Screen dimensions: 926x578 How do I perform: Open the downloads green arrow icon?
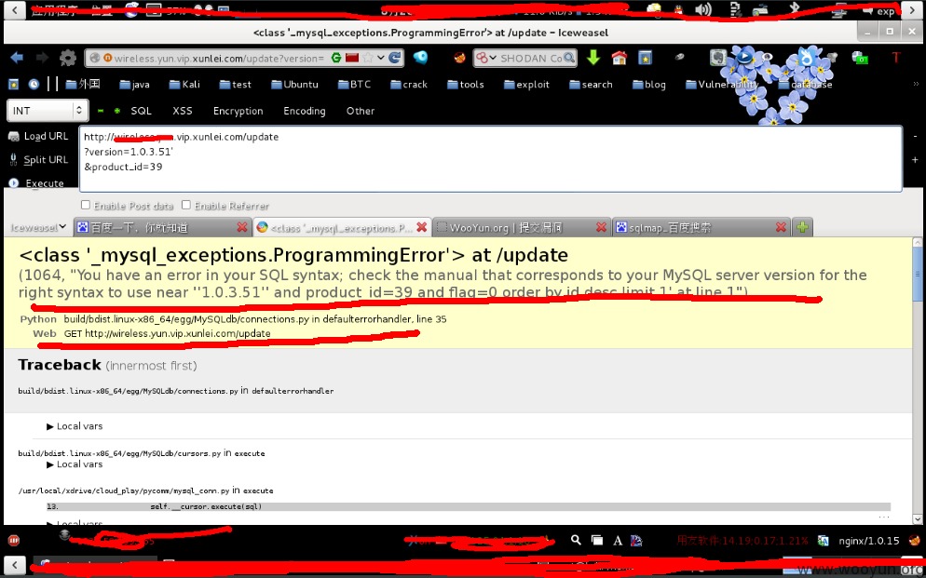[x=593, y=57]
